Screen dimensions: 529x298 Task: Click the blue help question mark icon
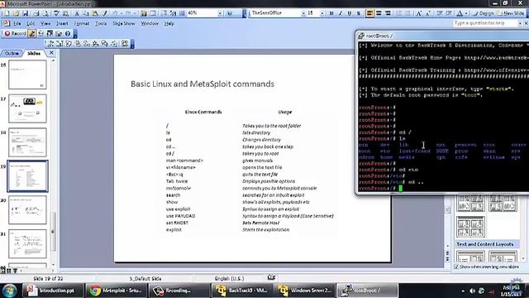(x=68, y=33)
